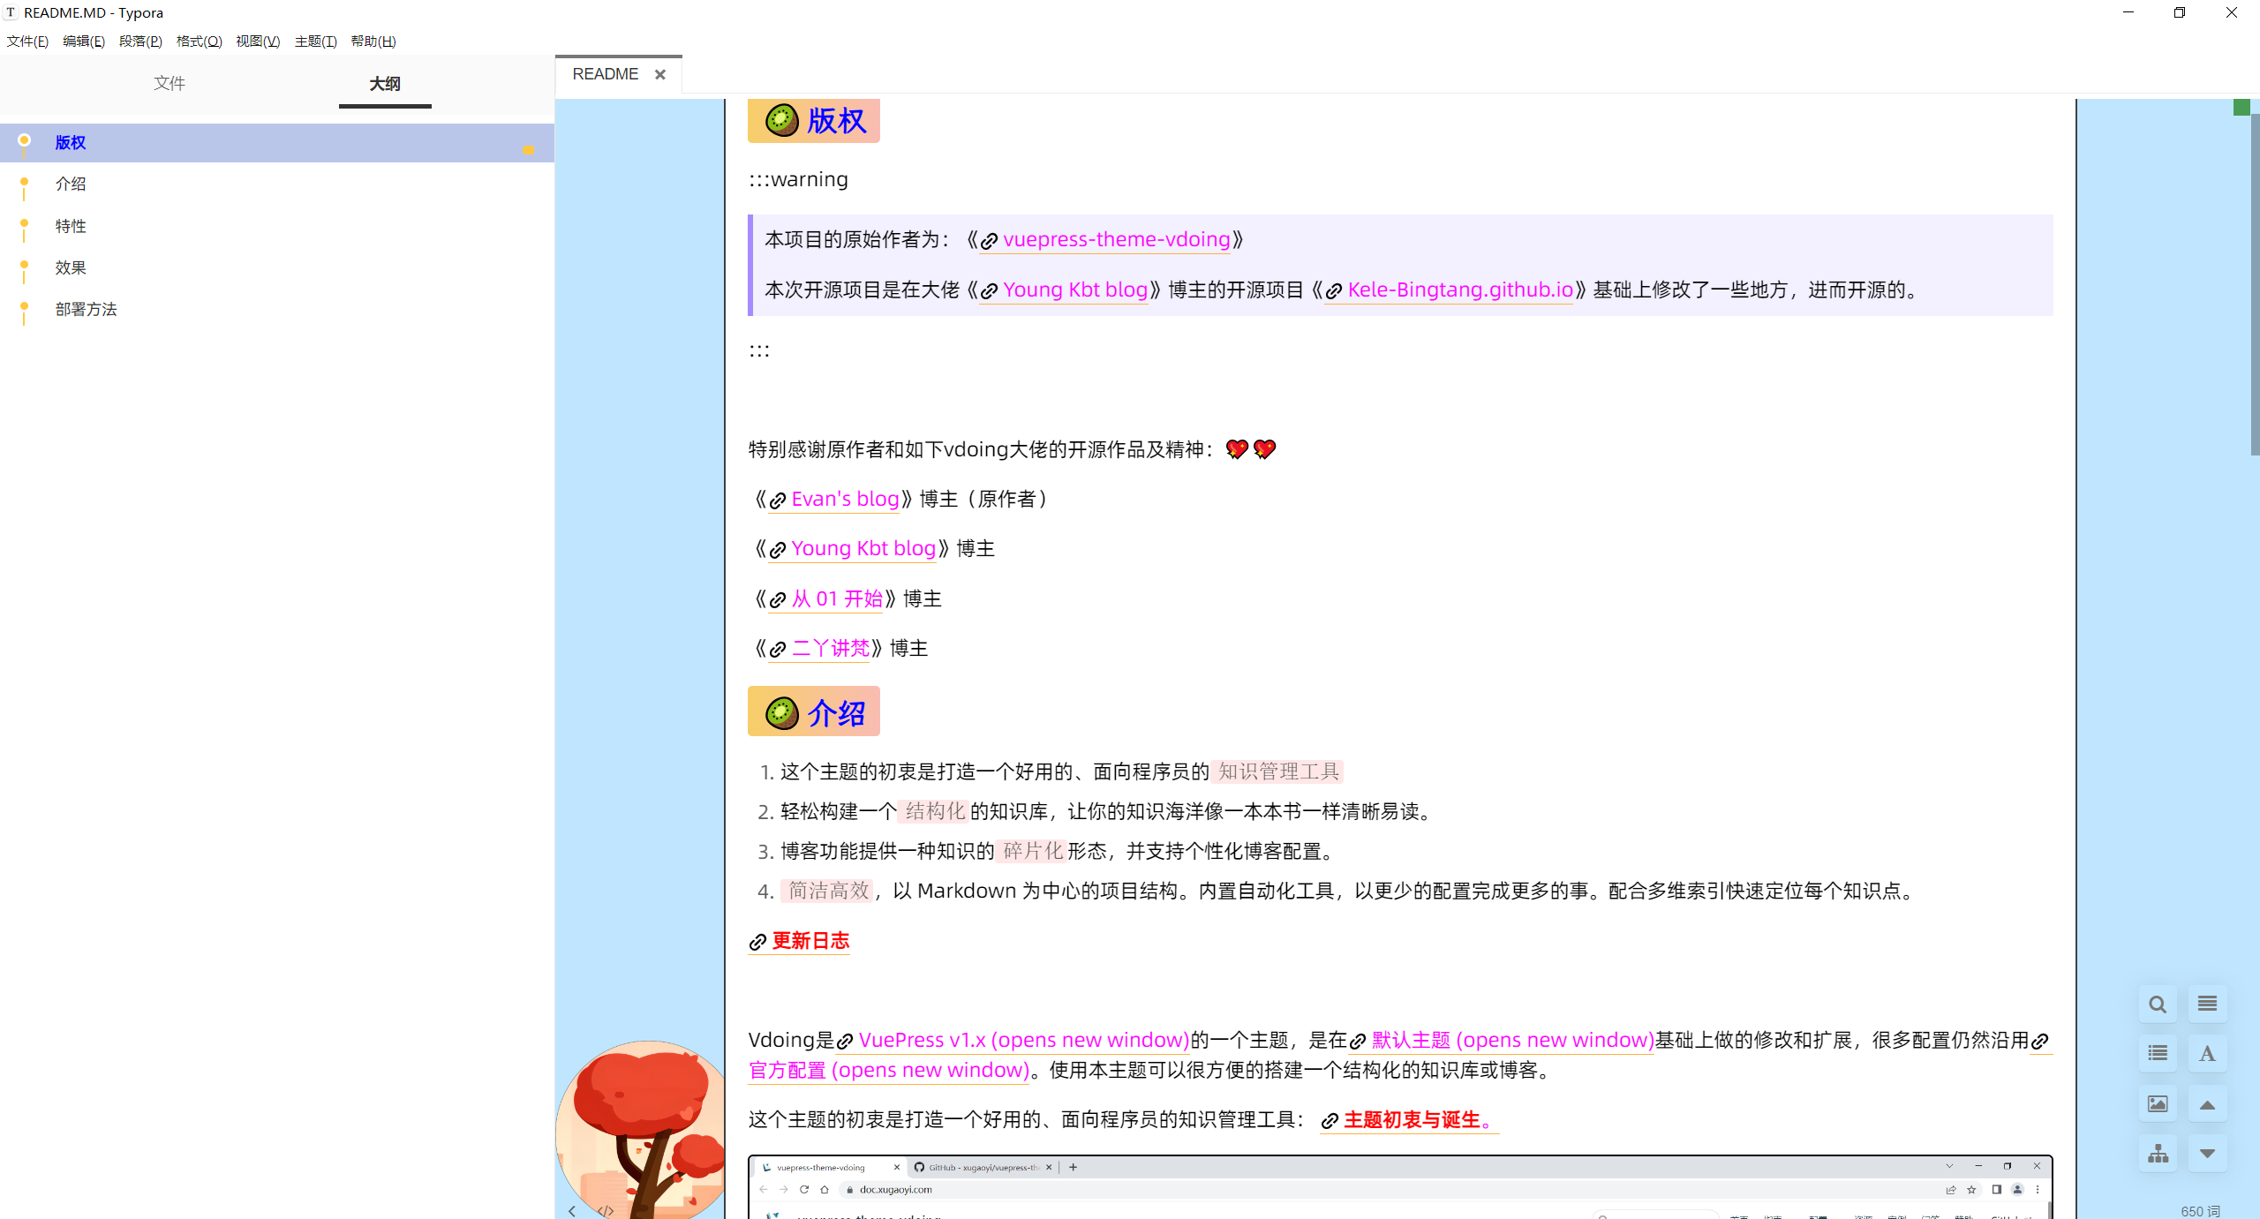Click the 650 词 word count

pyautogui.click(x=2200, y=1211)
